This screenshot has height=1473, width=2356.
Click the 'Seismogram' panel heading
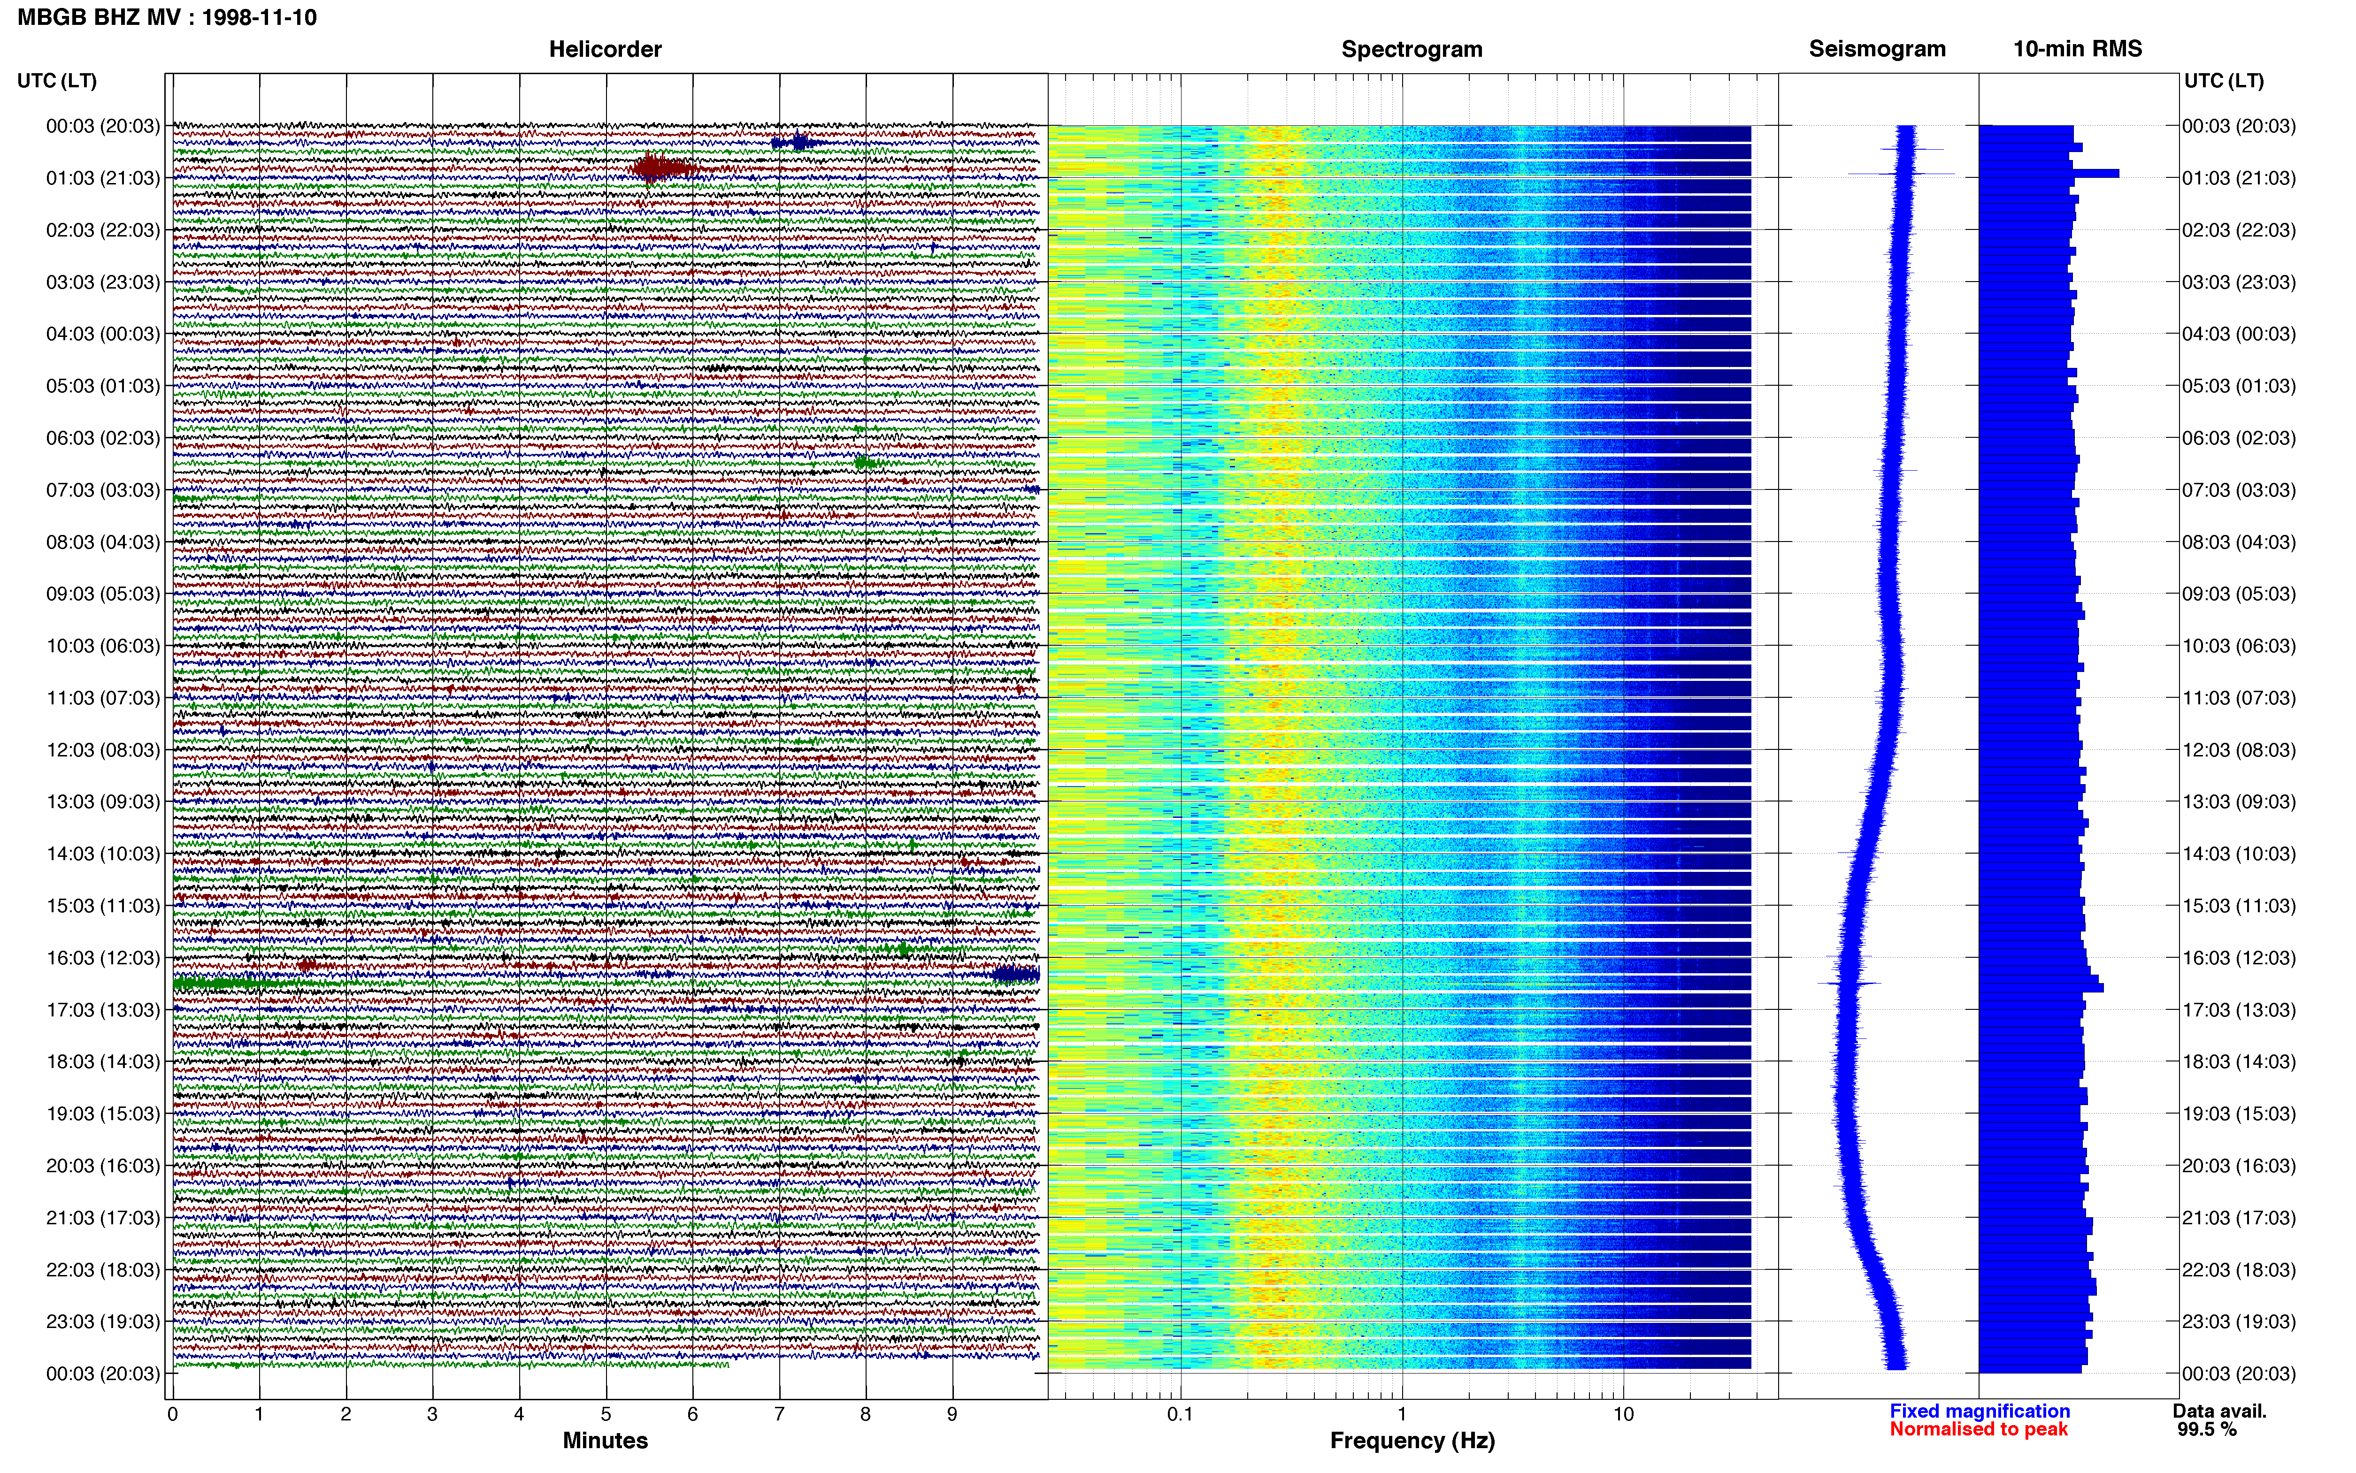pyautogui.click(x=1877, y=49)
